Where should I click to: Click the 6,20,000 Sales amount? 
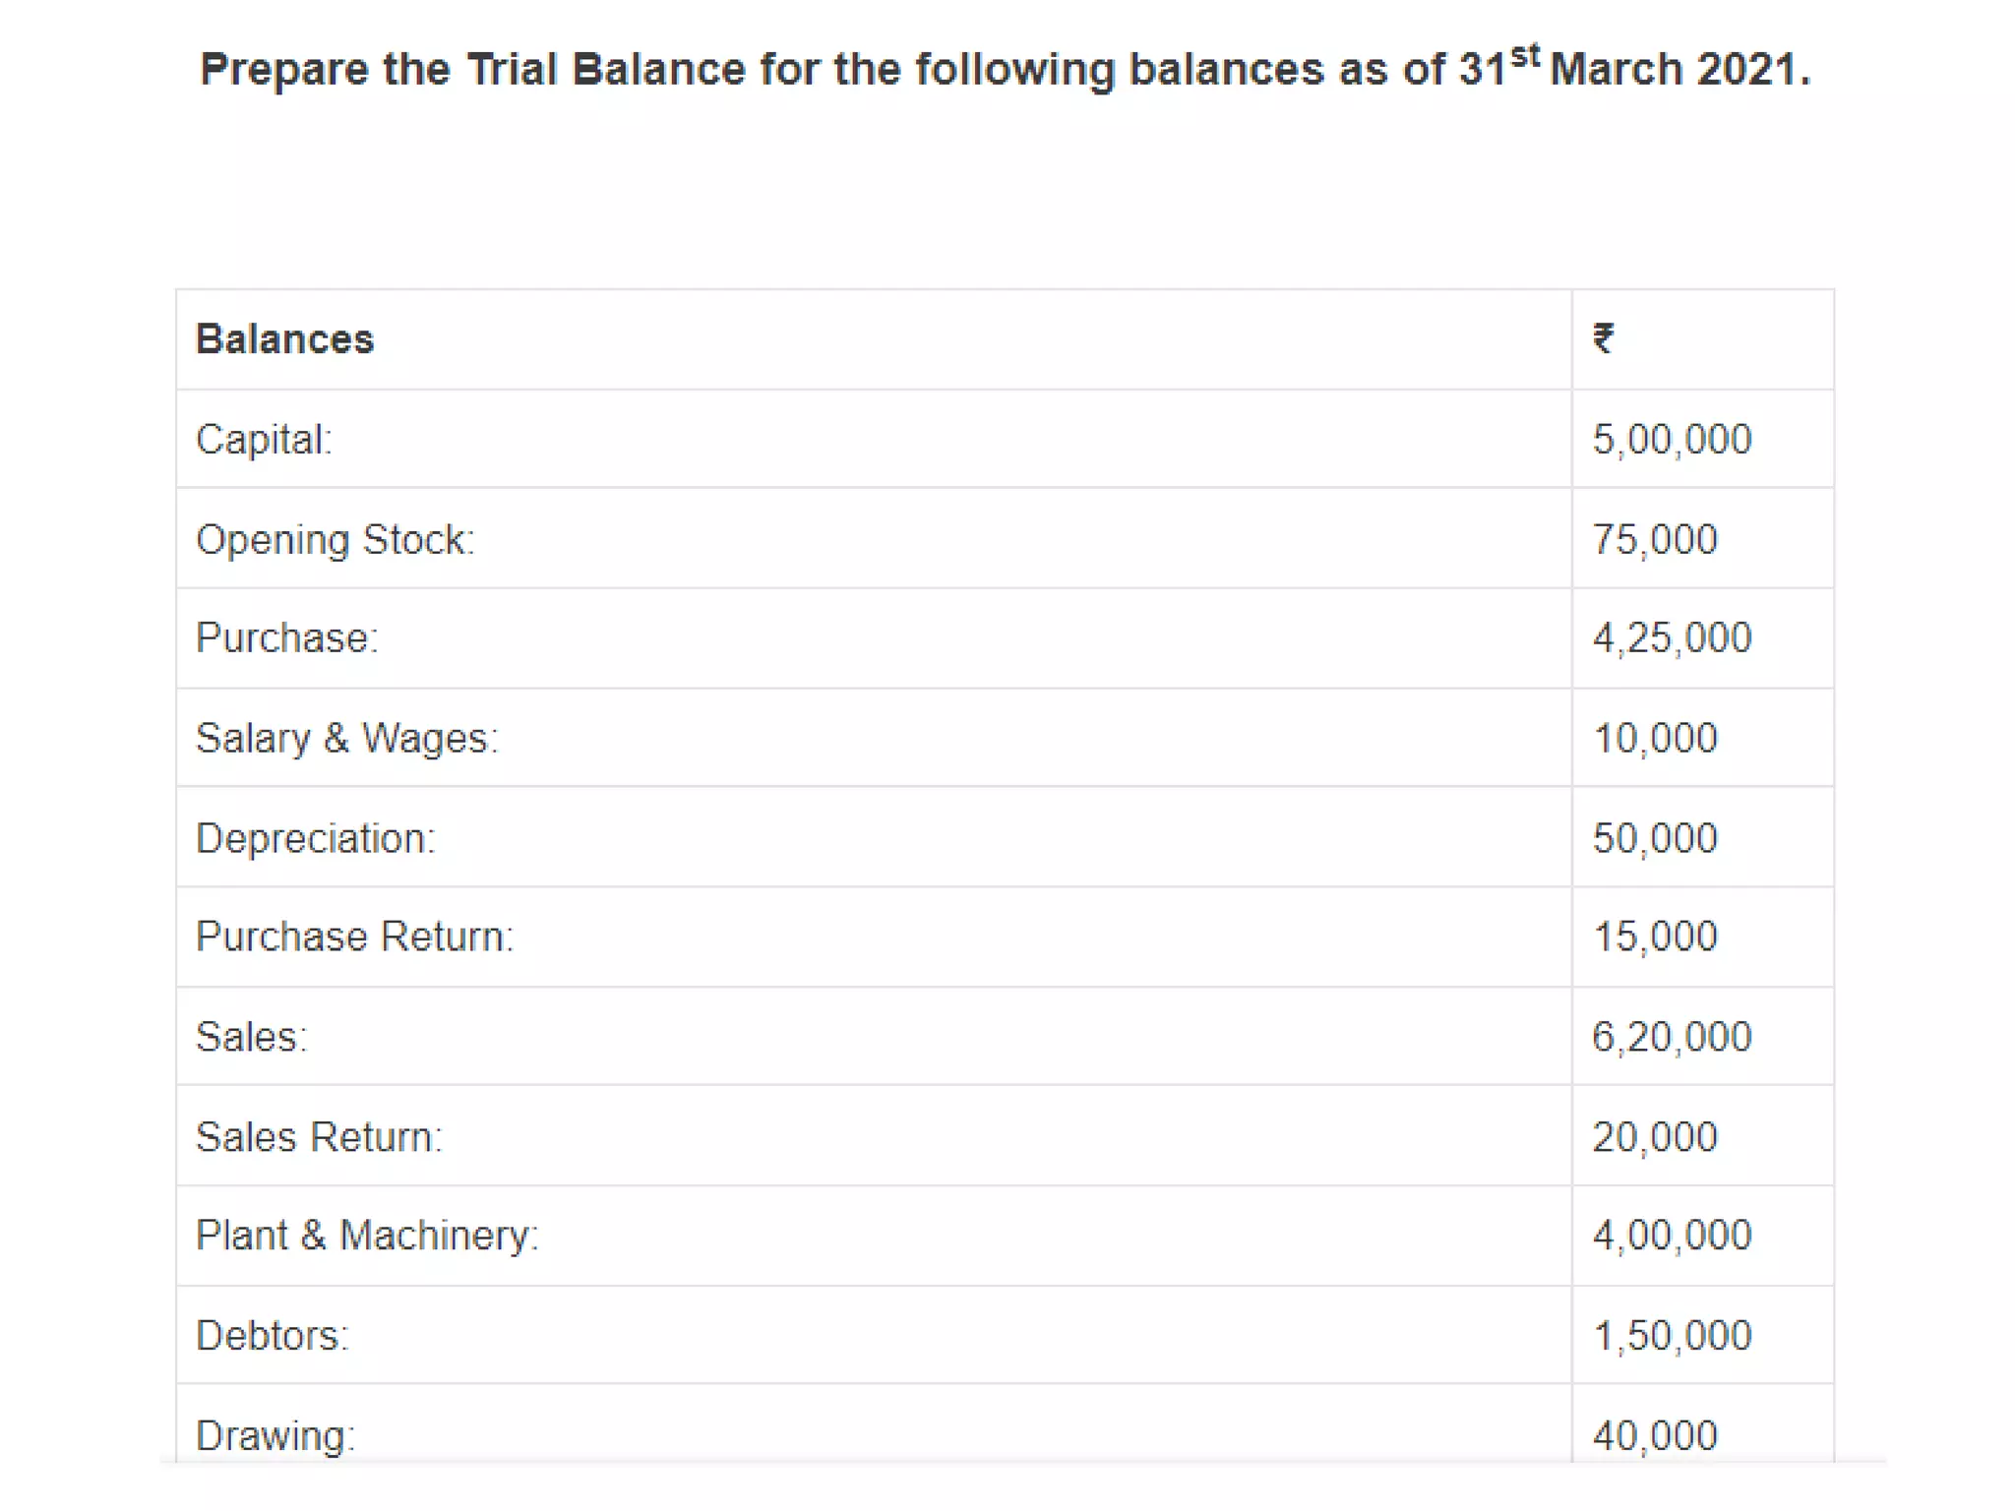tap(1672, 1038)
